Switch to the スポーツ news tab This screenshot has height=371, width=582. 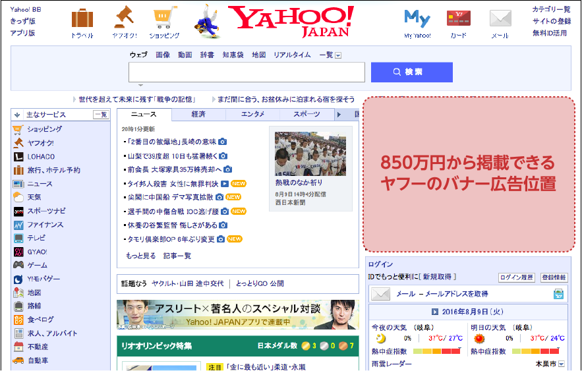pos(306,114)
